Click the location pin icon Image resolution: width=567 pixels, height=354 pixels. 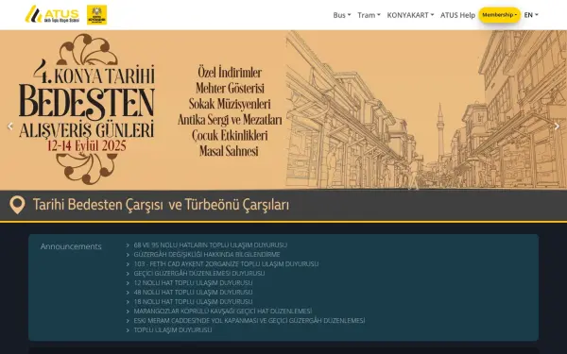point(17,205)
